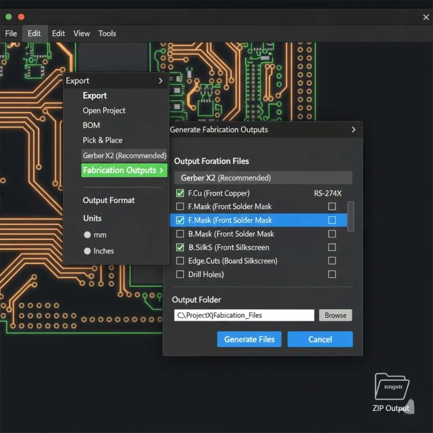Open the Gerber X2 (Recommended) format selector
Screen dimensions: 433x433
263,178
